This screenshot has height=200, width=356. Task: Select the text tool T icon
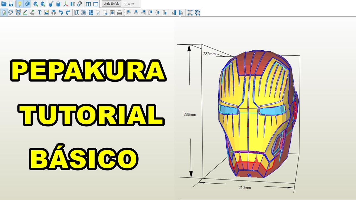click(x=39, y=12)
